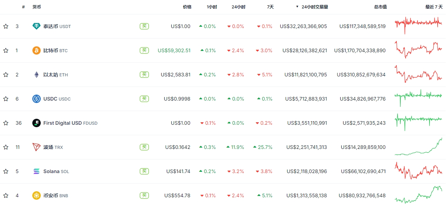
Task: Open 波场 TRX 7-day sparkline chart
Action: [x=418, y=147]
